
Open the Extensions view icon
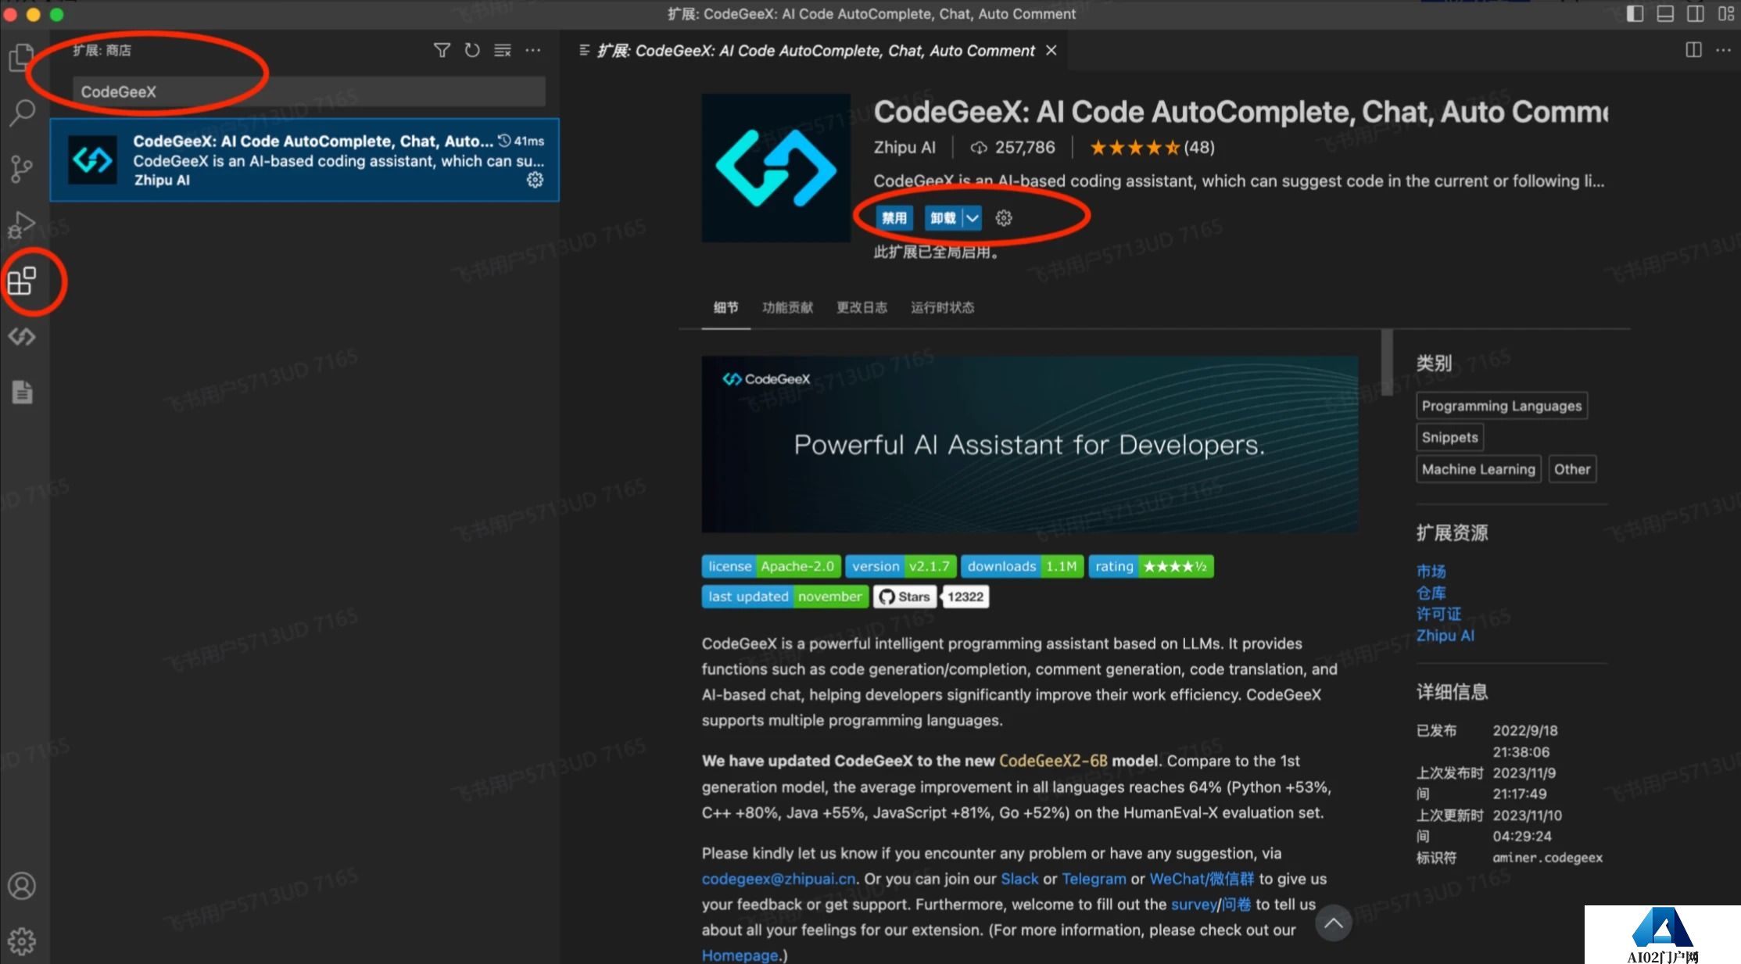tap(22, 281)
